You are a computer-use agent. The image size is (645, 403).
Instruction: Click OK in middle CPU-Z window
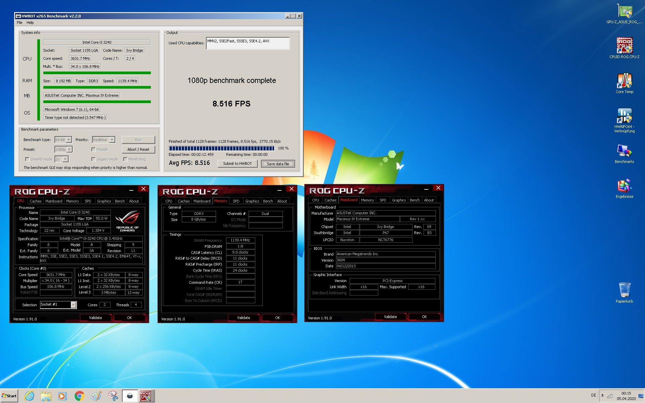277,318
